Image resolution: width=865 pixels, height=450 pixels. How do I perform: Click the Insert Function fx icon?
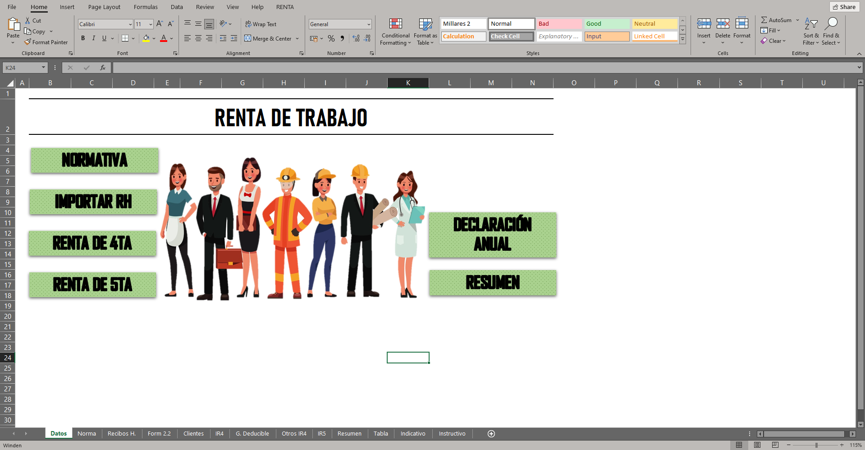pyautogui.click(x=103, y=68)
